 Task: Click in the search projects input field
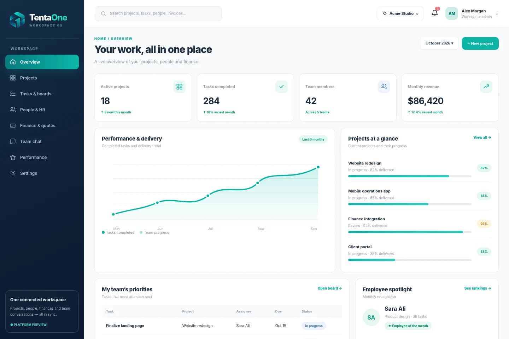point(158,13)
